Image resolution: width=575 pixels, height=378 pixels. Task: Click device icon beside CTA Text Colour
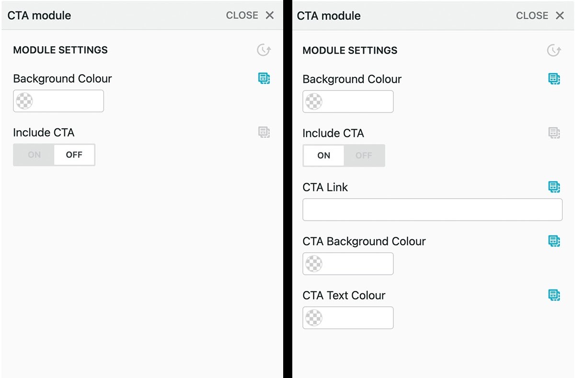point(554,295)
